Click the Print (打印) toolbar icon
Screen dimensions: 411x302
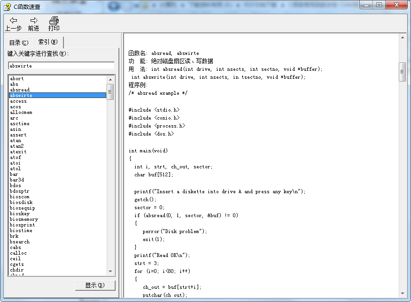click(x=54, y=21)
